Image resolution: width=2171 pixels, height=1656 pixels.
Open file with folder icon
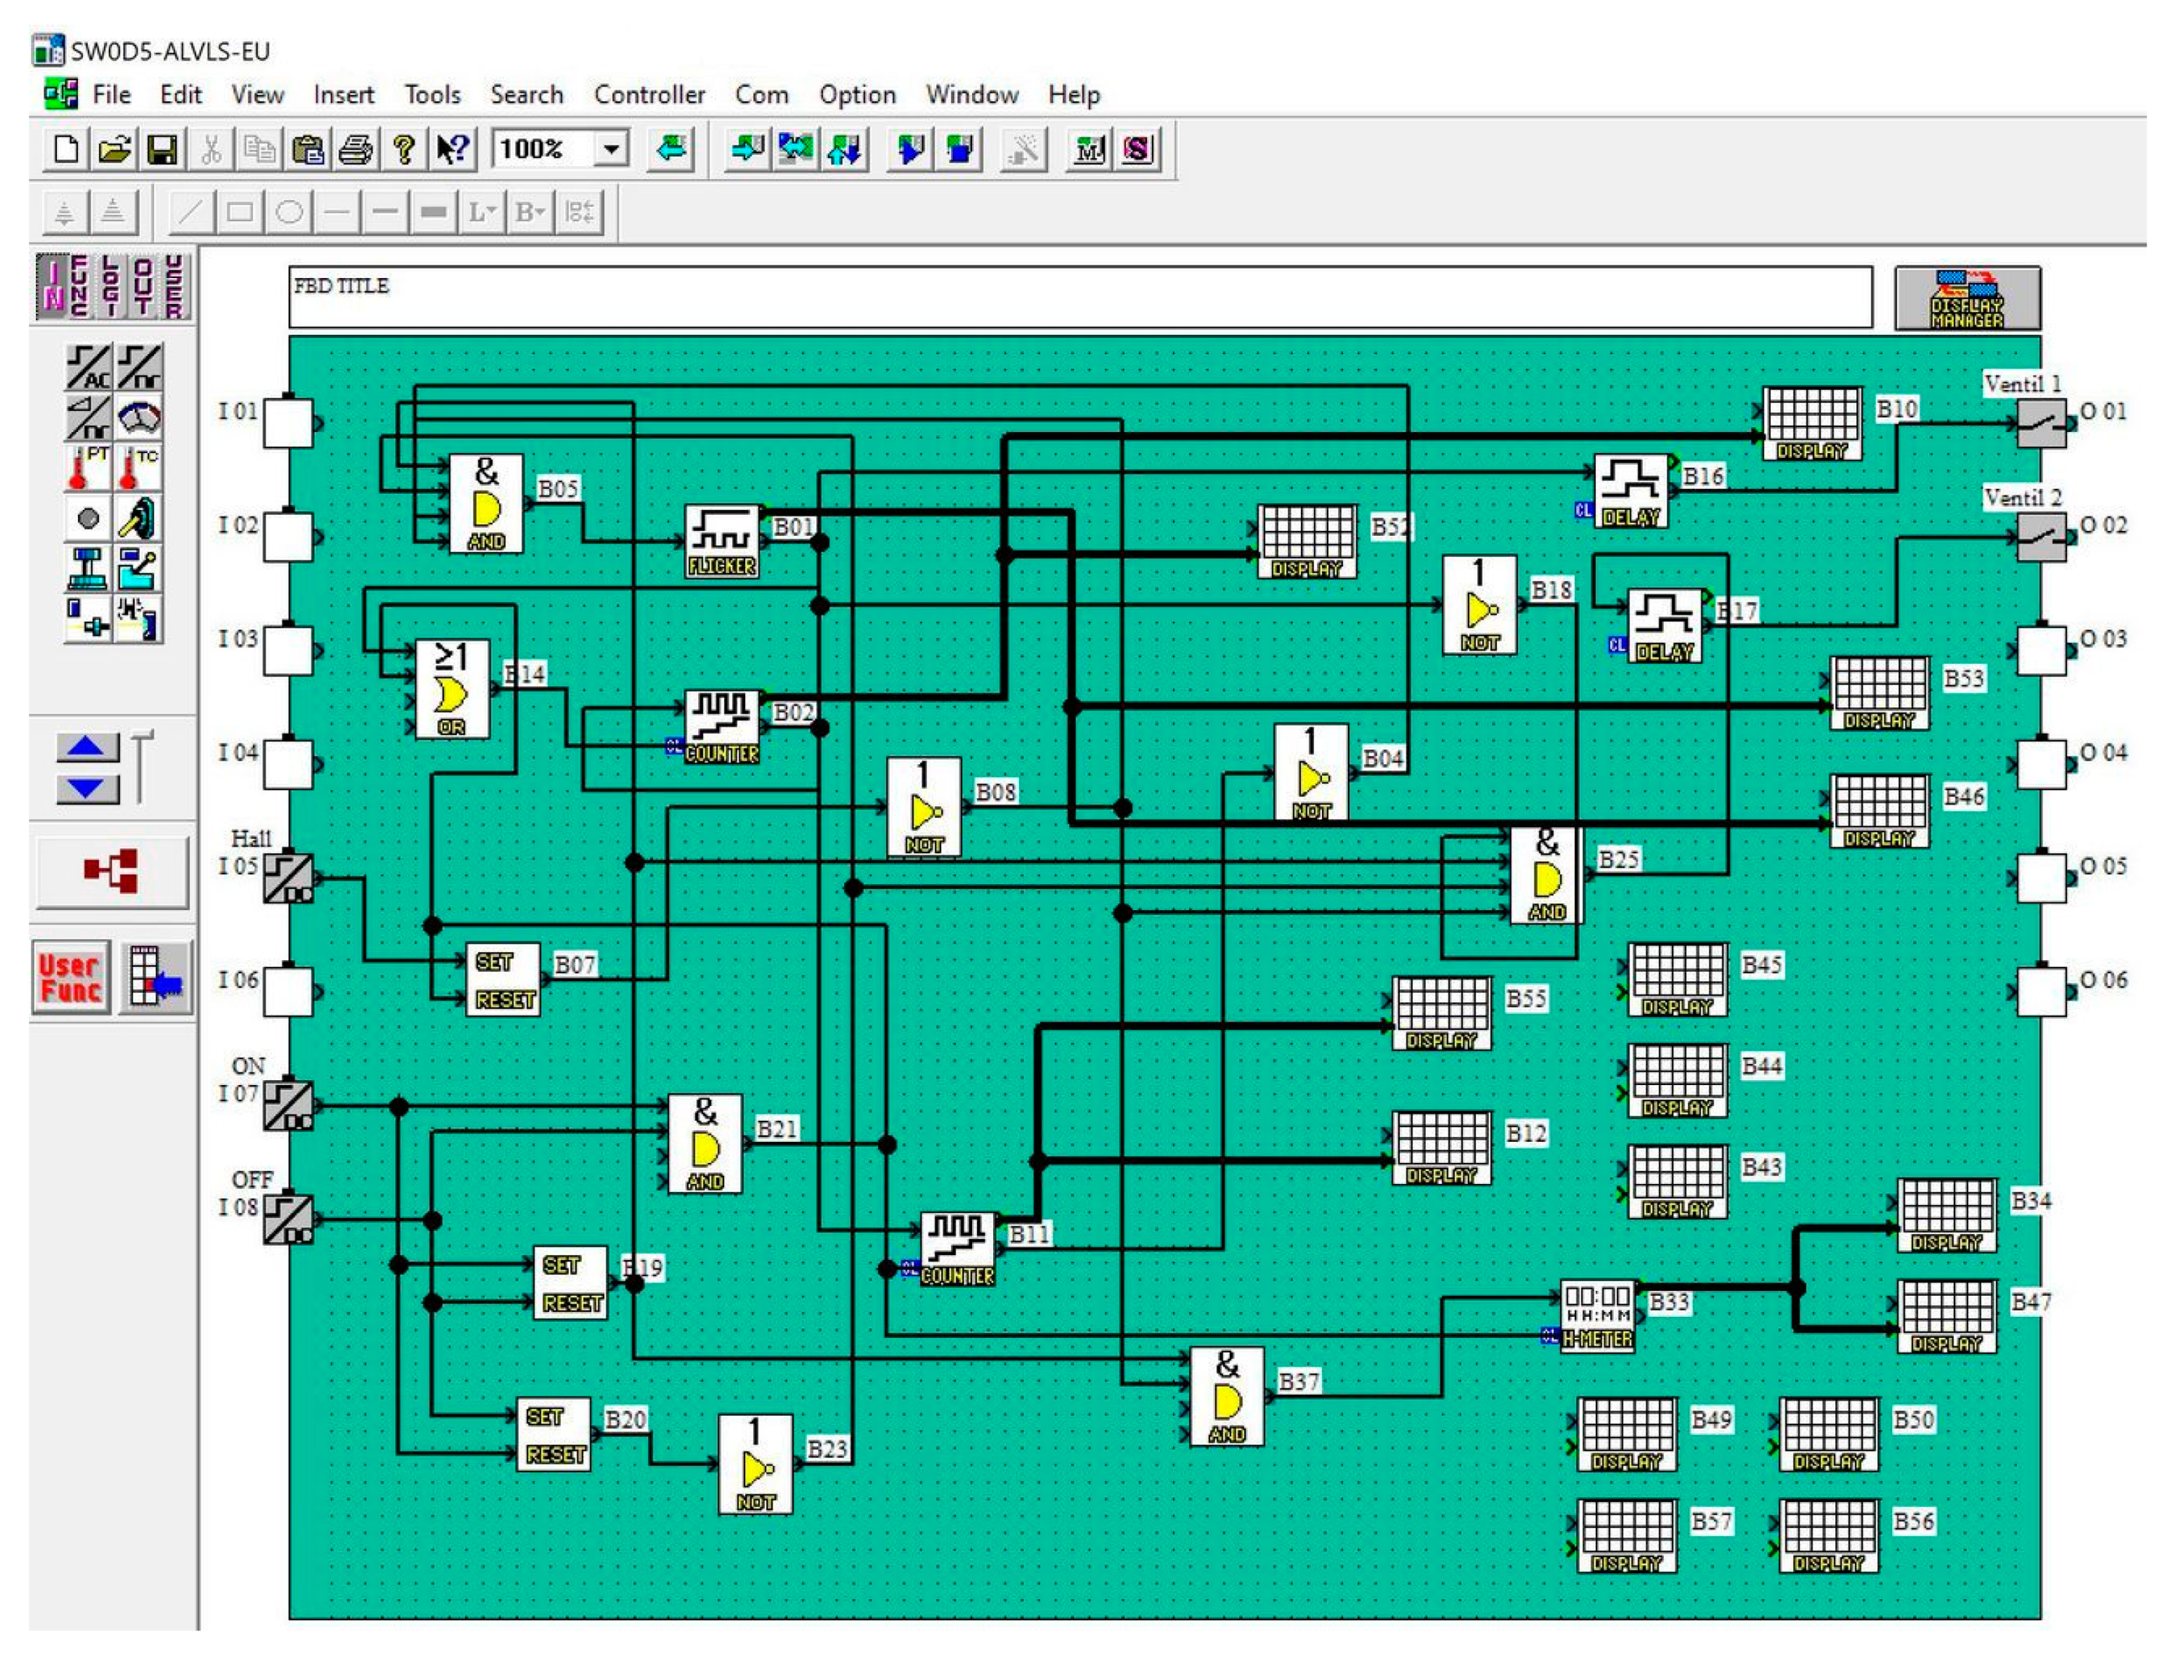tap(114, 150)
